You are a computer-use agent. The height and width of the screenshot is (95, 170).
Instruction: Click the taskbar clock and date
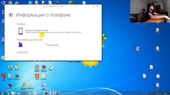pos(165,93)
